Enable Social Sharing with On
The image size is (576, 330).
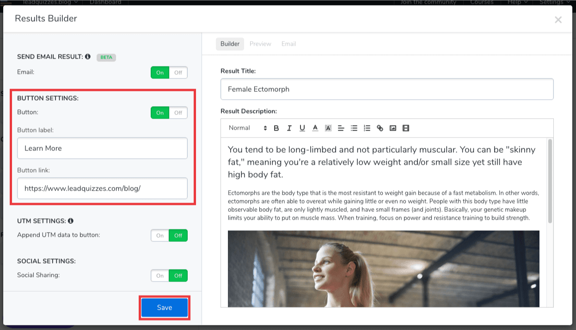160,276
